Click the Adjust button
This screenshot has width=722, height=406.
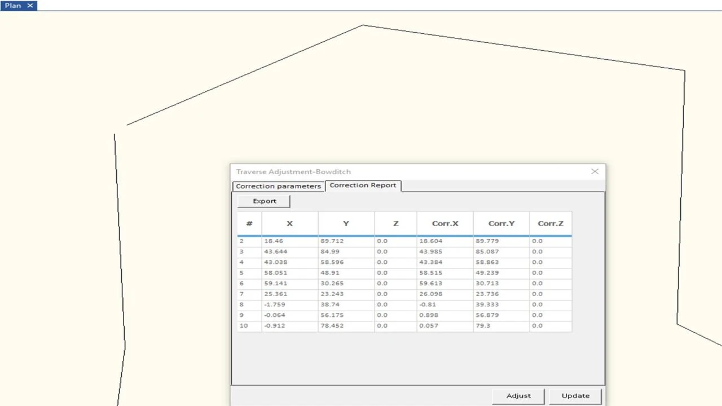[x=518, y=396]
